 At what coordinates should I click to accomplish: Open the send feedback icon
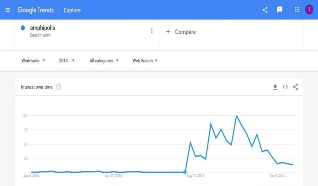[x=280, y=9]
